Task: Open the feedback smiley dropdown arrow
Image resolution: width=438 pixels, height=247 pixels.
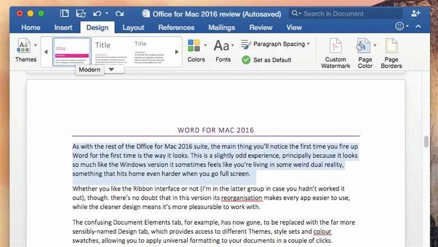Action: point(408,26)
